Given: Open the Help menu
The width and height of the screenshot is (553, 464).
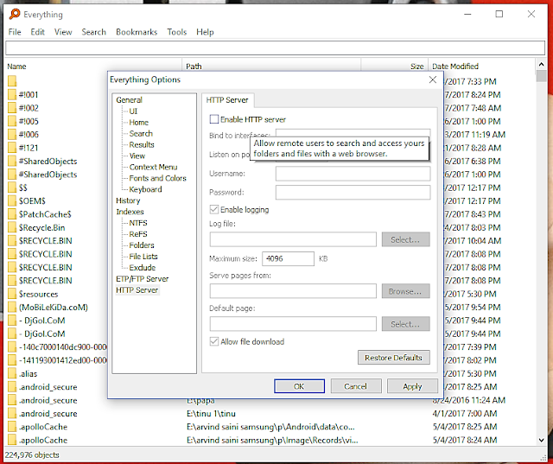Looking at the screenshot, I should [x=205, y=32].
